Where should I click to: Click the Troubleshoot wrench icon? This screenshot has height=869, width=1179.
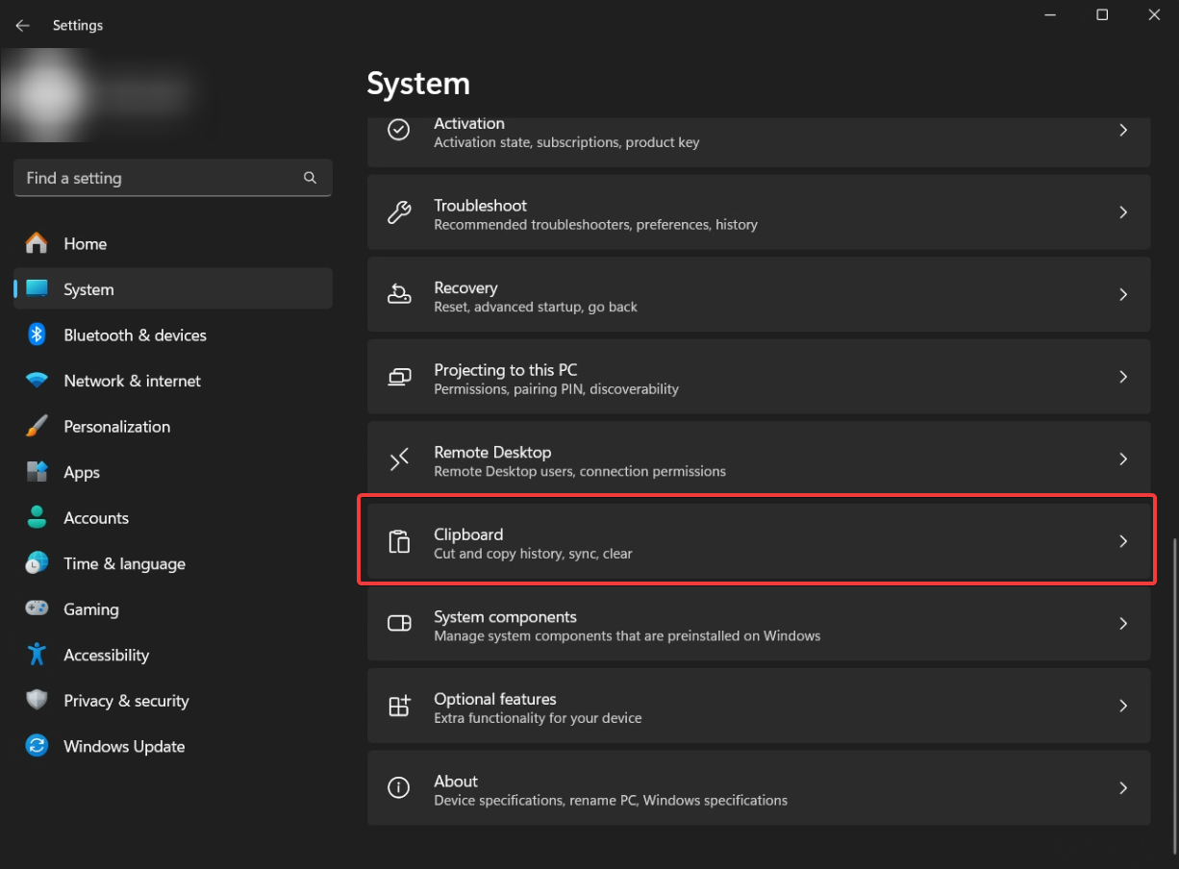pyautogui.click(x=399, y=211)
